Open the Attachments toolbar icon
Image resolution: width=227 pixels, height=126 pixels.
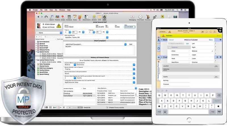click(87, 17)
